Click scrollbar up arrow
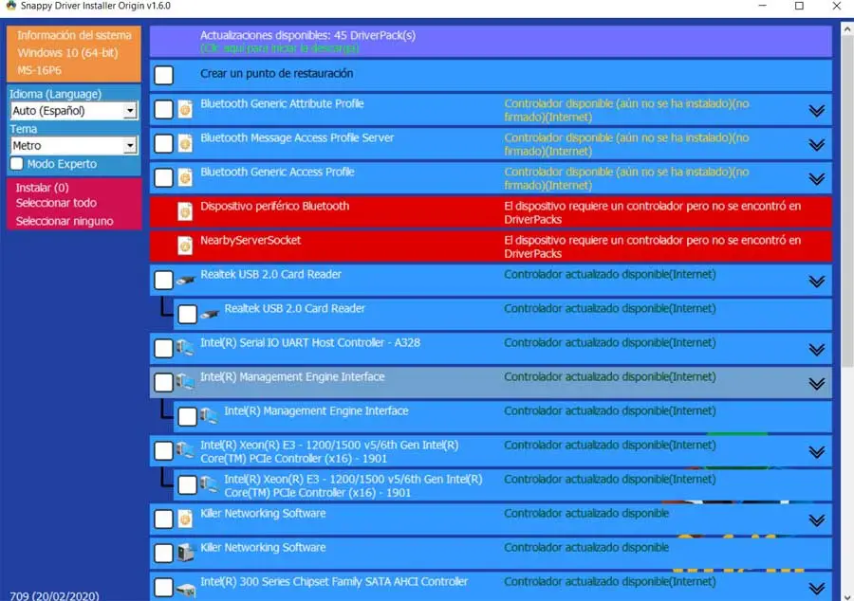 point(847,29)
